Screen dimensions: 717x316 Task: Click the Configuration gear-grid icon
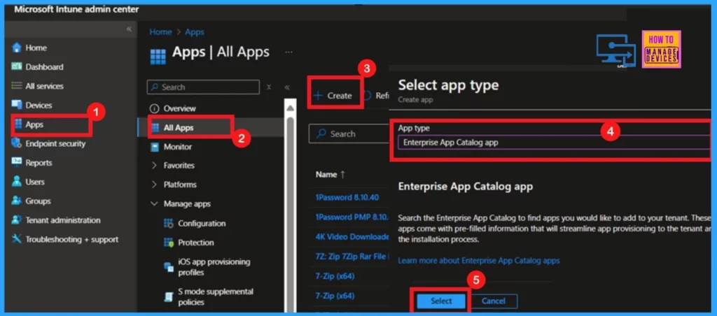pyautogui.click(x=168, y=223)
